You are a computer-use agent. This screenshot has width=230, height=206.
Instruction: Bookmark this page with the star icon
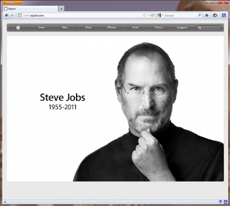coord(145,16)
